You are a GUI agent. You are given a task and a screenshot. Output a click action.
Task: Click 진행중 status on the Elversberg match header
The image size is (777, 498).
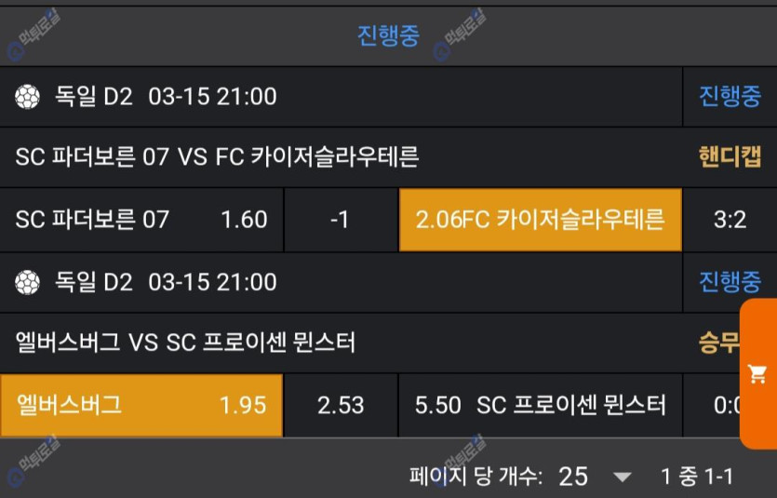coord(730,281)
